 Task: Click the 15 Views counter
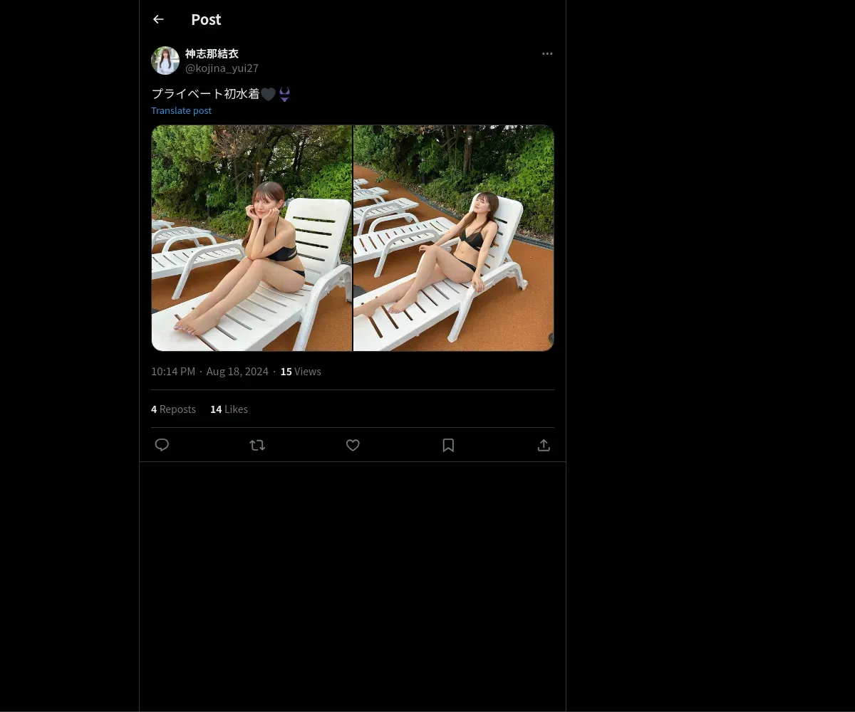point(301,372)
